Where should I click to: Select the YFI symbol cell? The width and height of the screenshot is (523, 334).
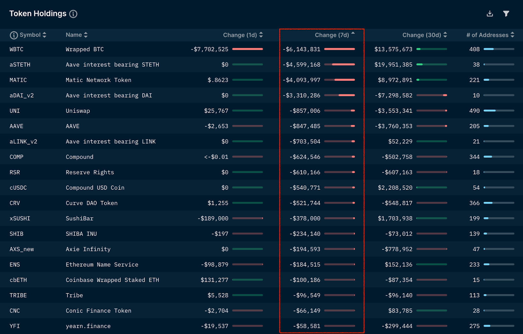click(x=15, y=326)
